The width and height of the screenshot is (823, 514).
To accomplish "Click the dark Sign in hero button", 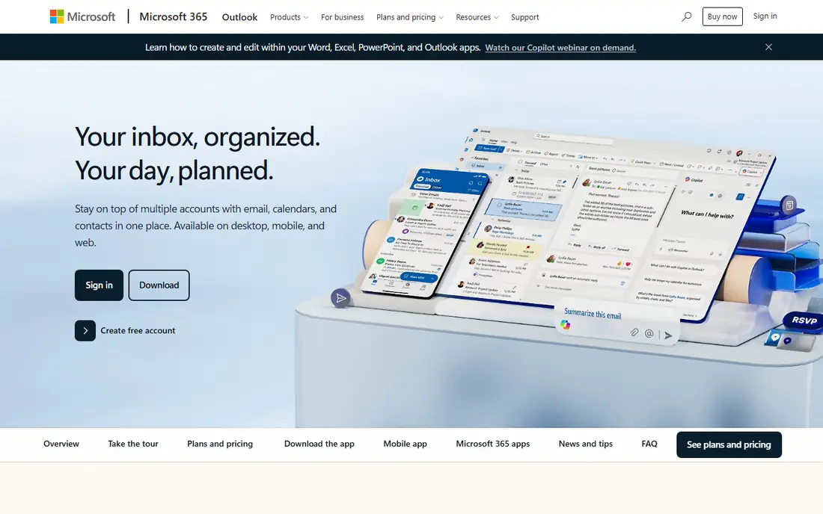I will (99, 285).
